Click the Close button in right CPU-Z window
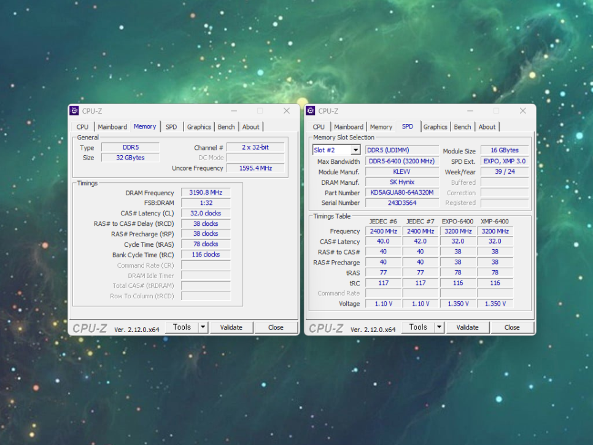The width and height of the screenshot is (593, 445). pyautogui.click(x=512, y=327)
